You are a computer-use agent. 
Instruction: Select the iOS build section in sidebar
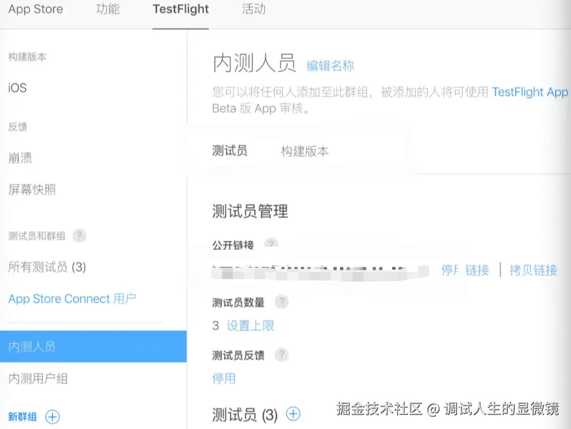tap(16, 88)
